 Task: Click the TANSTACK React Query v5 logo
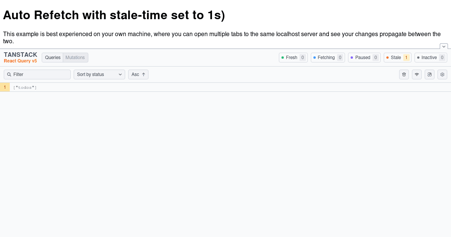(20, 57)
